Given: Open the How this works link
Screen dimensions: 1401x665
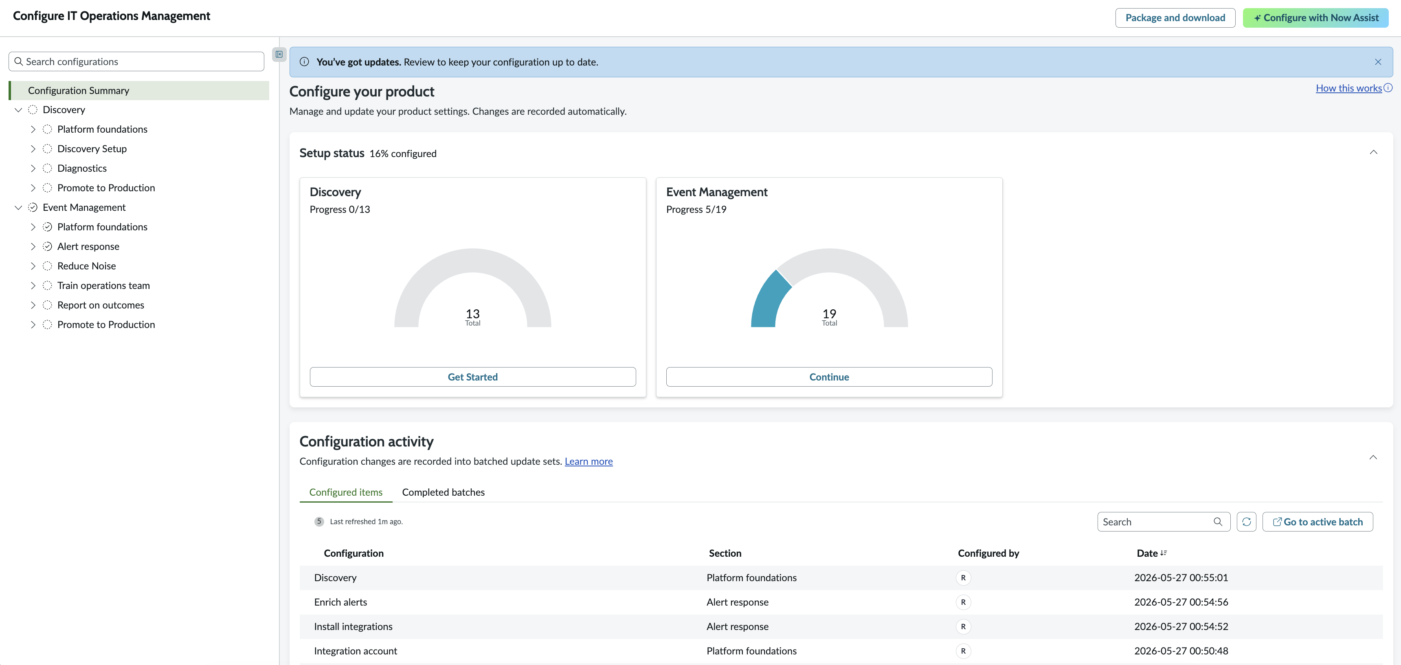Looking at the screenshot, I should [1348, 88].
